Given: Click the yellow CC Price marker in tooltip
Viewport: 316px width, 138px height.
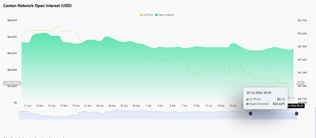Looking at the screenshot, I should [248, 99].
